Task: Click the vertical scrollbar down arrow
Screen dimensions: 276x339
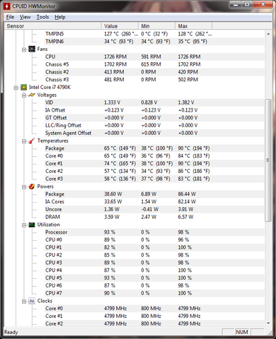Action: coord(268,323)
